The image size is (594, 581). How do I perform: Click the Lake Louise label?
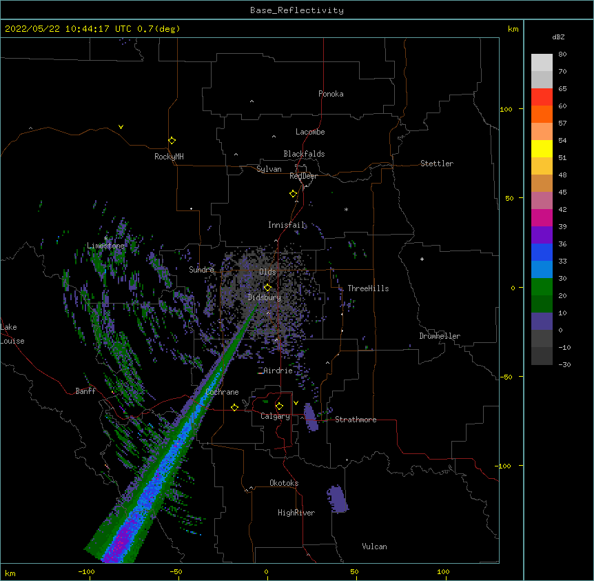tap(12, 334)
